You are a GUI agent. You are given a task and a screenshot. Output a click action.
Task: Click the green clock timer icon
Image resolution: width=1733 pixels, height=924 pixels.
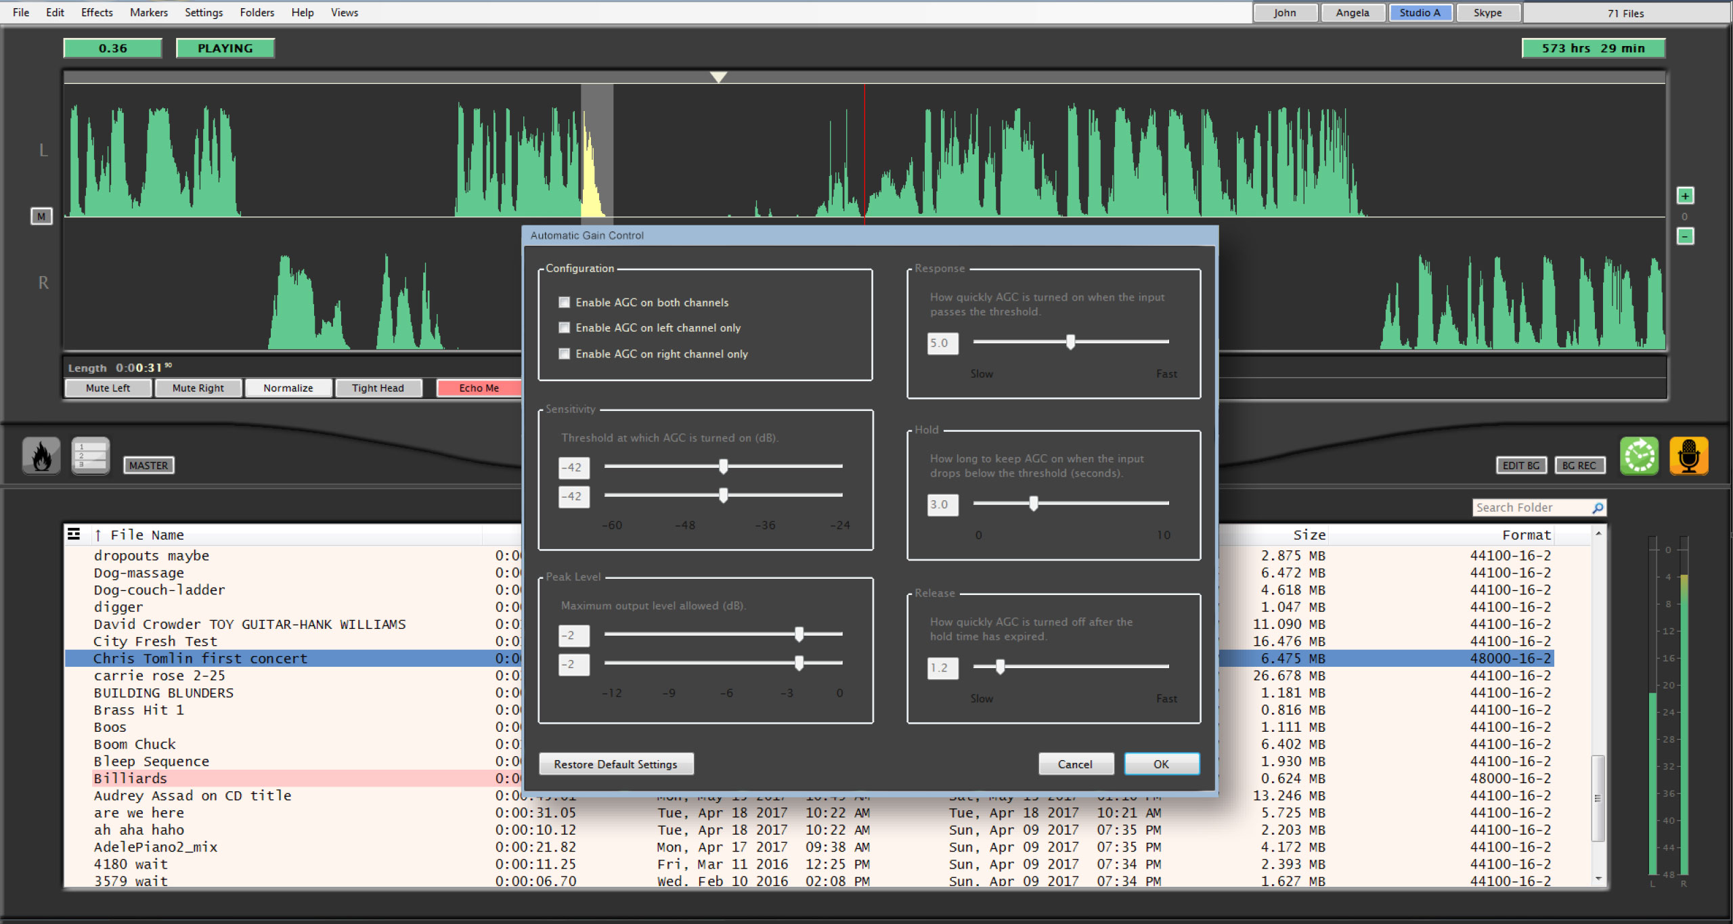coord(1639,456)
